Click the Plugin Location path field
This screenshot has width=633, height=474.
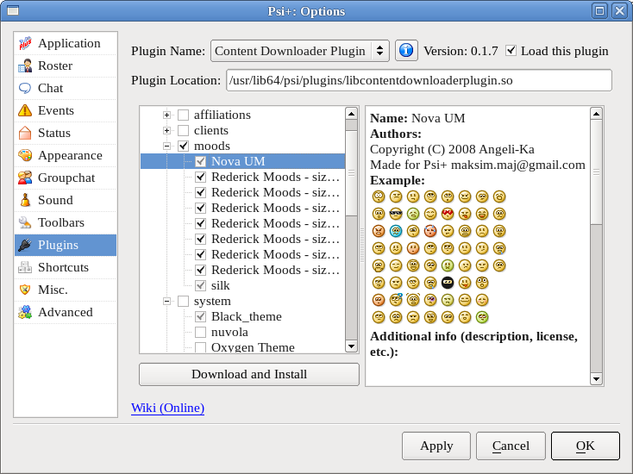418,80
